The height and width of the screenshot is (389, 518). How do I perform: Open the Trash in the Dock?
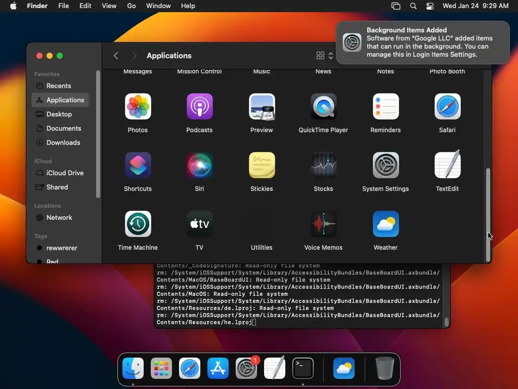[x=385, y=368]
